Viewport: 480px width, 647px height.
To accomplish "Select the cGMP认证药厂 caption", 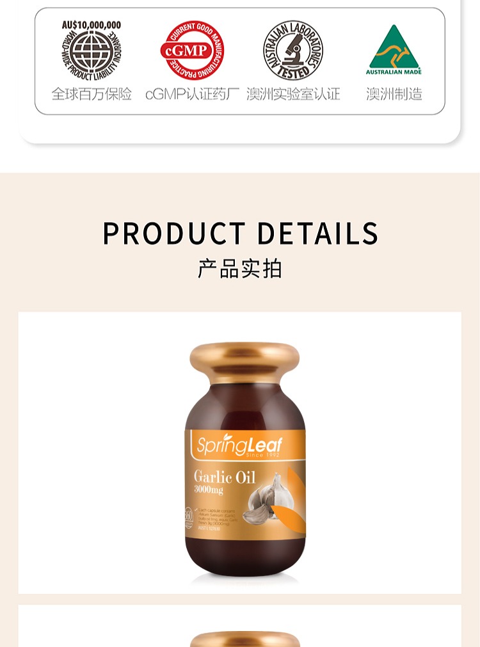I will click(193, 94).
